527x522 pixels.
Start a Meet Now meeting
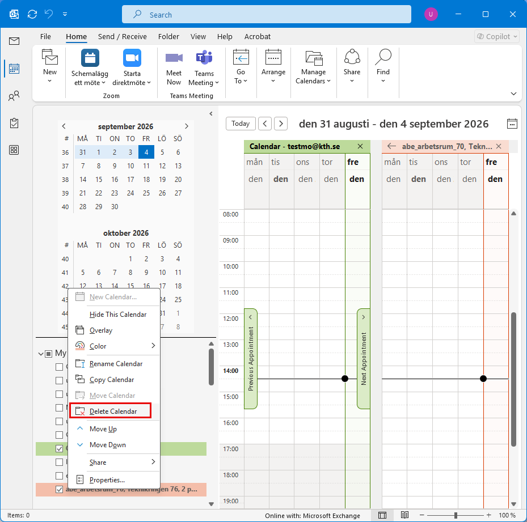[174, 69]
